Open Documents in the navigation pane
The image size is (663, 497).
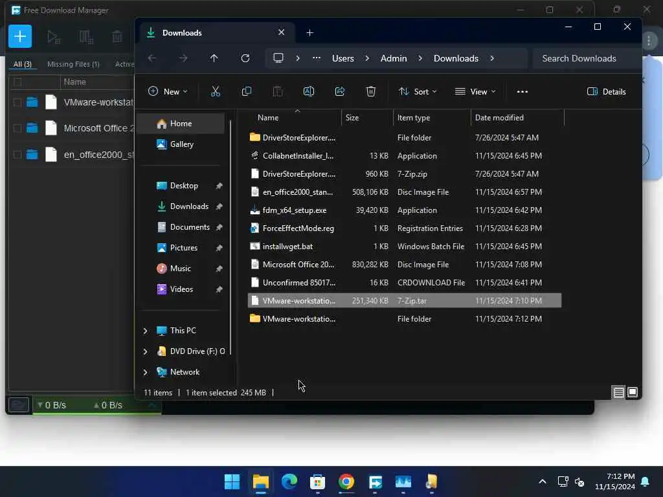[x=190, y=227]
